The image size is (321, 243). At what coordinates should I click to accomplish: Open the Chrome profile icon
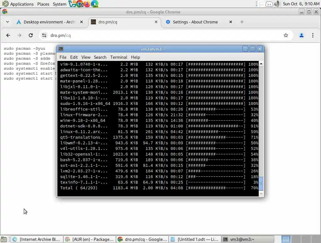click(301, 35)
